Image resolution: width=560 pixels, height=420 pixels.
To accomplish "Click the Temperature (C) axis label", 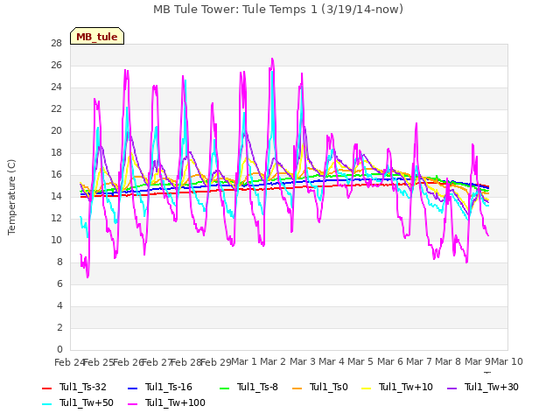I will tap(11, 197).
